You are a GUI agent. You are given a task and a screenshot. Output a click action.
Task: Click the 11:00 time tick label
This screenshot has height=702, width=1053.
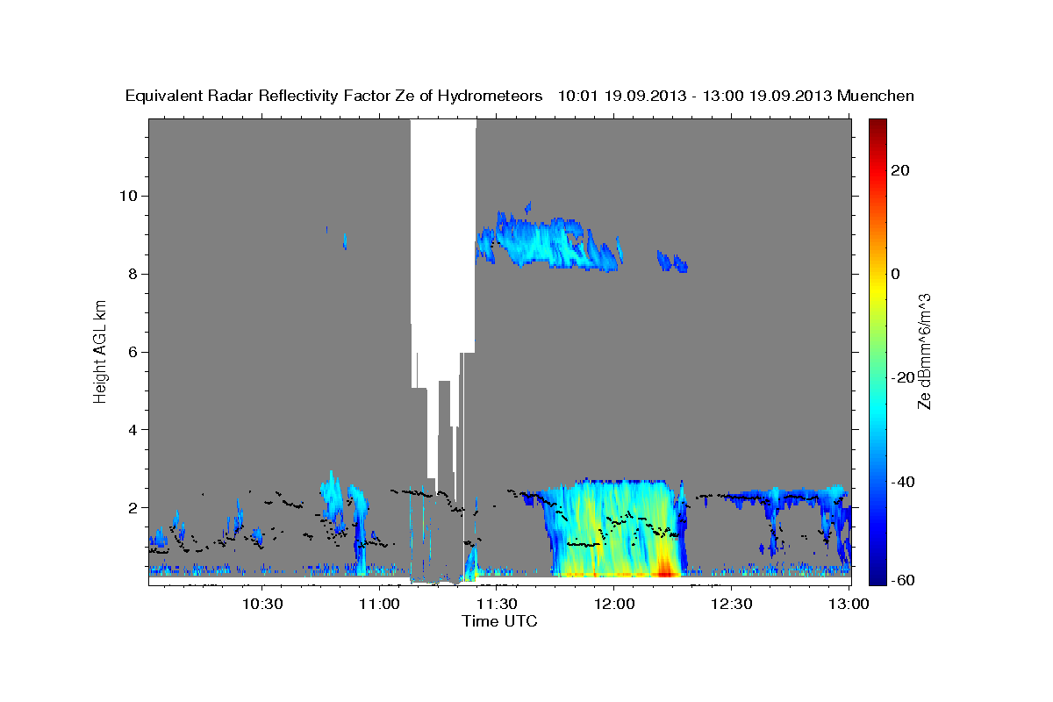click(379, 604)
